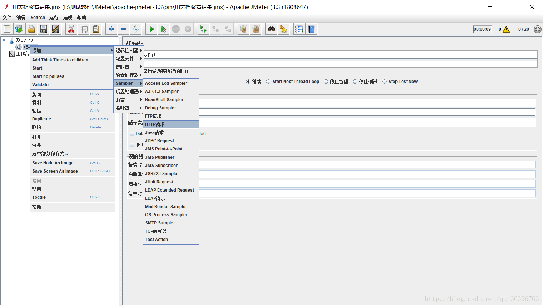Expand the 定时器 submenu
The height and width of the screenshot is (306, 543).
pos(129,67)
